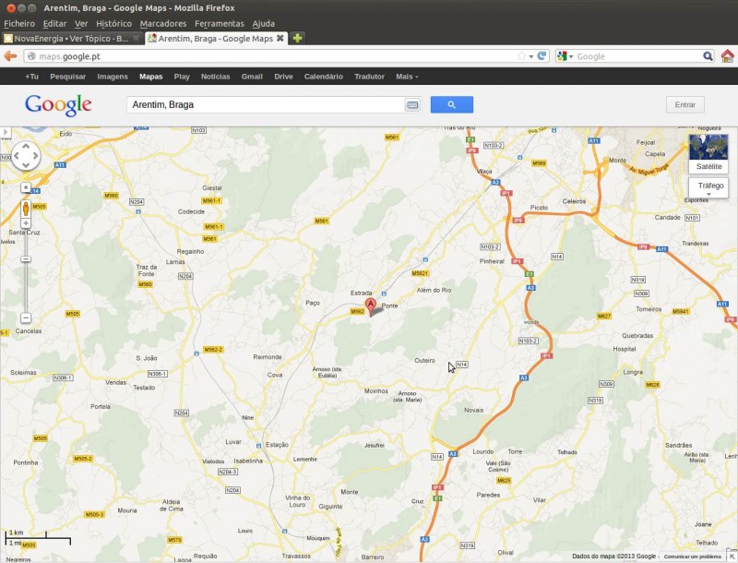Click the Hospital label on map
Screen dimensions: 738x563
[x=625, y=349]
